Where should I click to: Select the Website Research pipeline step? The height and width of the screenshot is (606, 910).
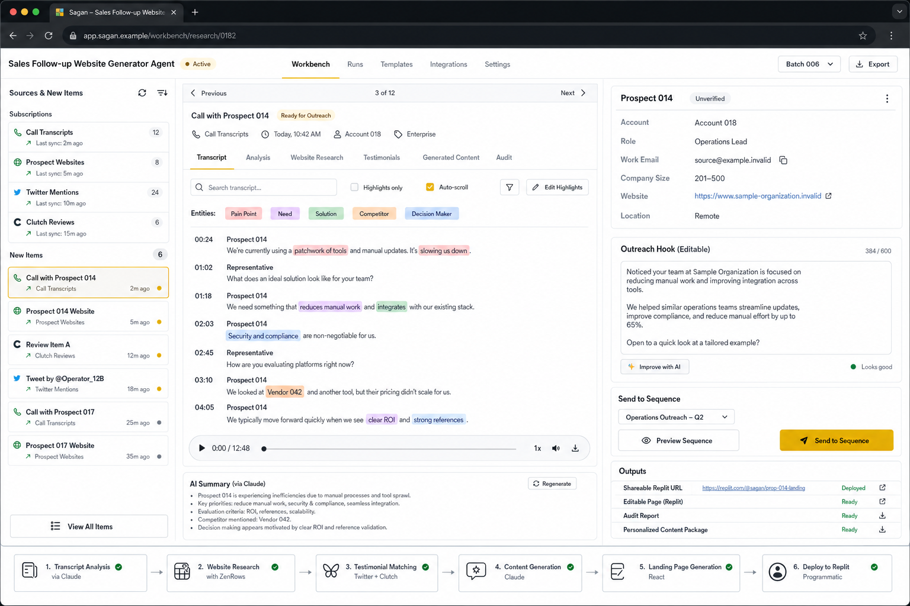231,572
